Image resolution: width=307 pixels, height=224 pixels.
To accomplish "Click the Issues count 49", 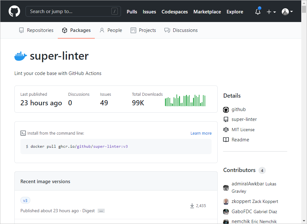I will click(x=104, y=103).
